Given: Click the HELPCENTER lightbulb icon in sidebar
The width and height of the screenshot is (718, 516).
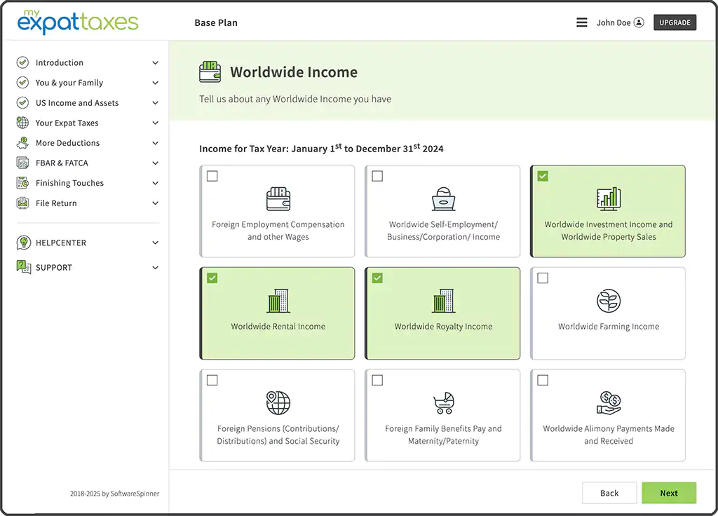Looking at the screenshot, I should point(23,243).
